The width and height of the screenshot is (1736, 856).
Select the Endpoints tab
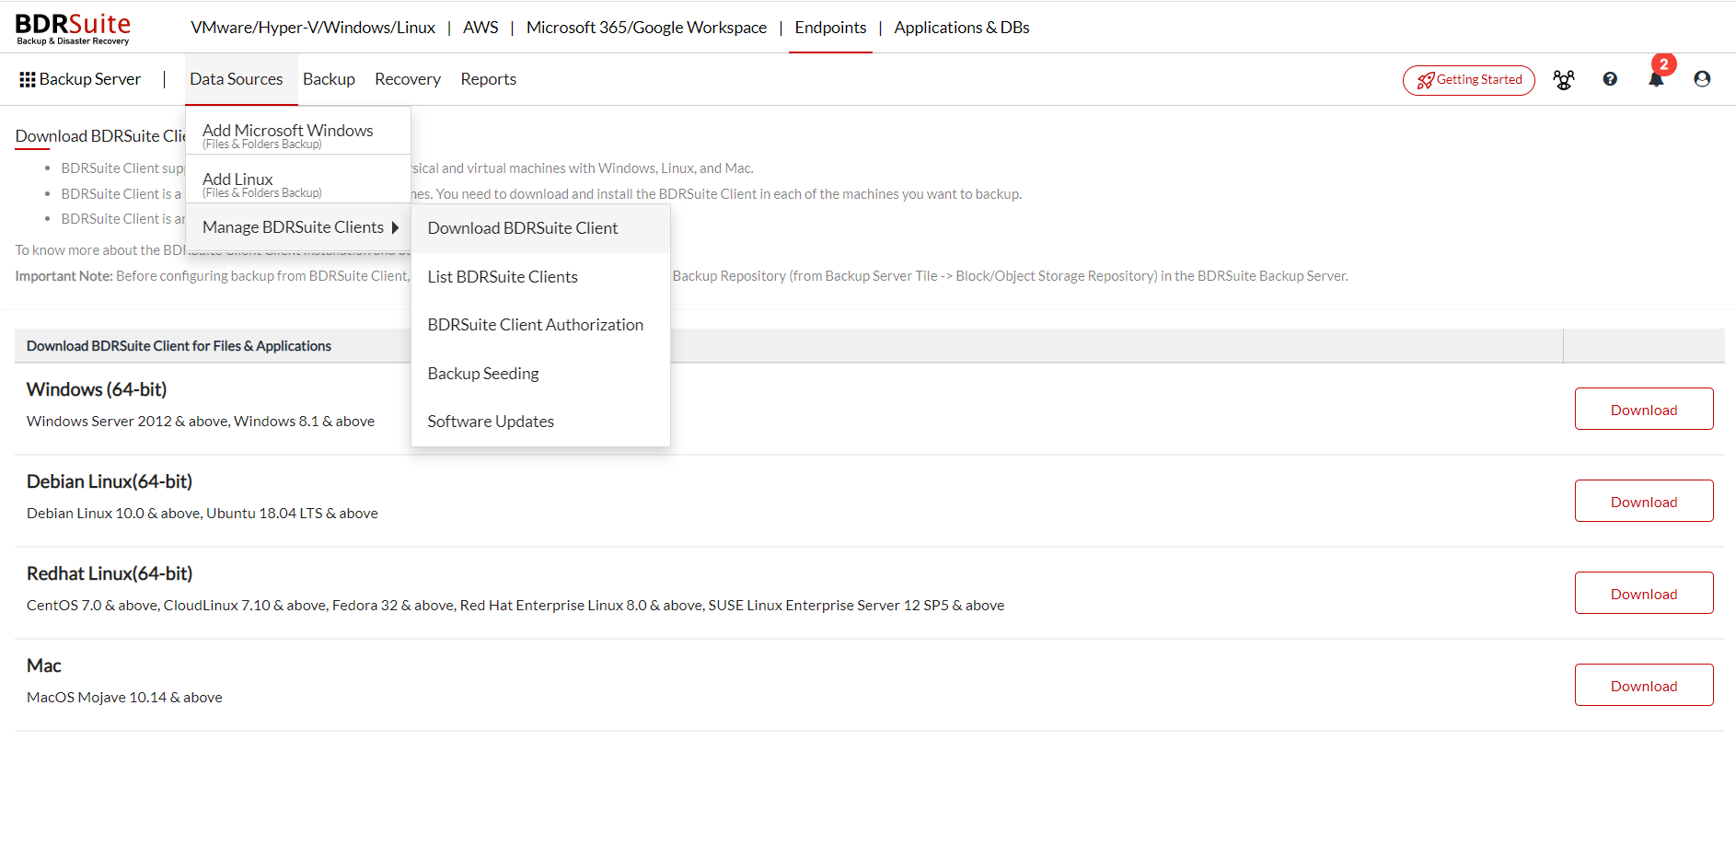pyautogui.click(x=830, y=28)
